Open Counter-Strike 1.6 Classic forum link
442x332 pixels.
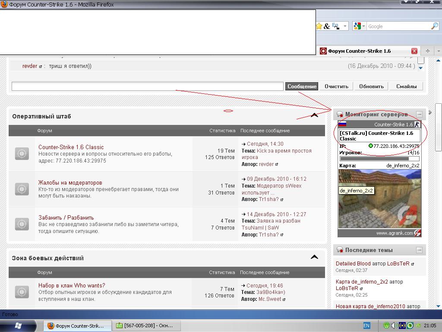click(71, 147)
